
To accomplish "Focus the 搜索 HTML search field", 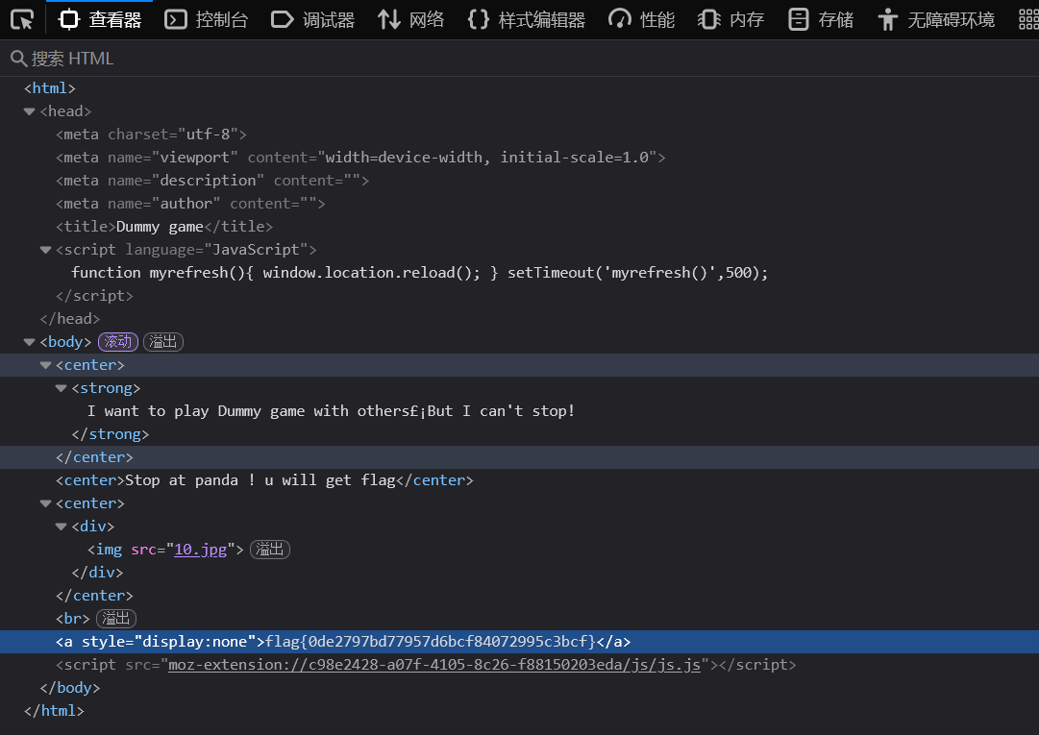I will [x=519, y=59].
